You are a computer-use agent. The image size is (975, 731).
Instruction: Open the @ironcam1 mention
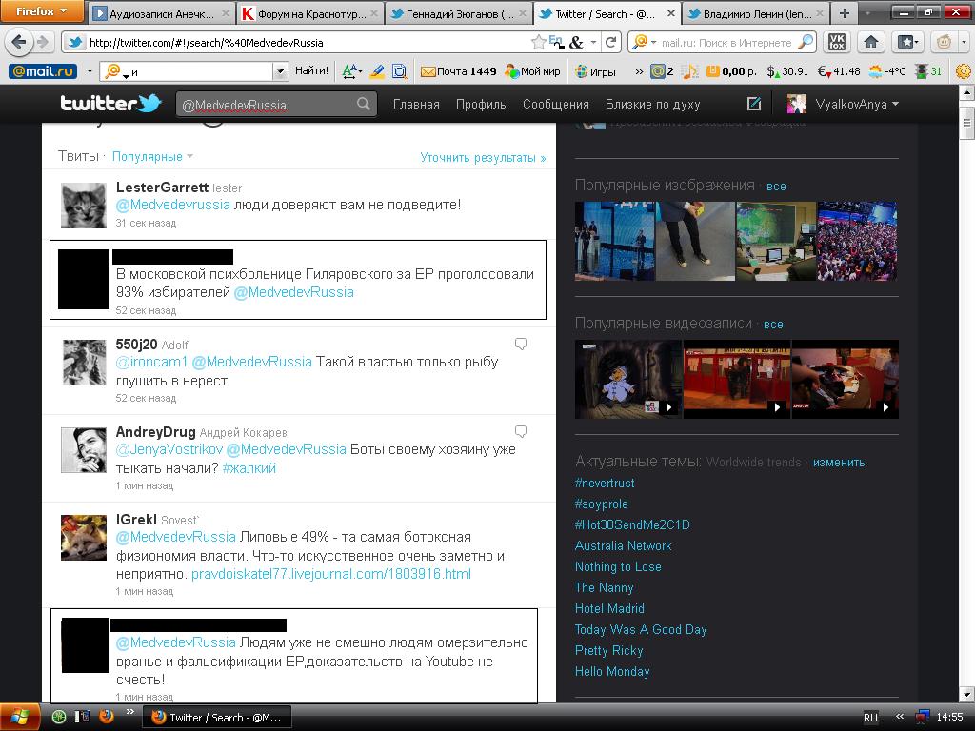151,362
